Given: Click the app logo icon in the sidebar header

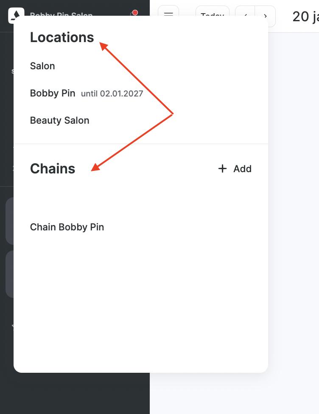Looking at the screenshot, I should (15, 13).
